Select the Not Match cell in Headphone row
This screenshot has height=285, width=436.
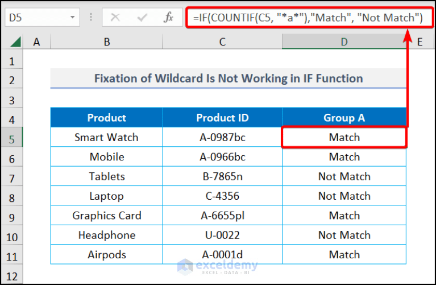pyautogui.click(x=344, y=235)
